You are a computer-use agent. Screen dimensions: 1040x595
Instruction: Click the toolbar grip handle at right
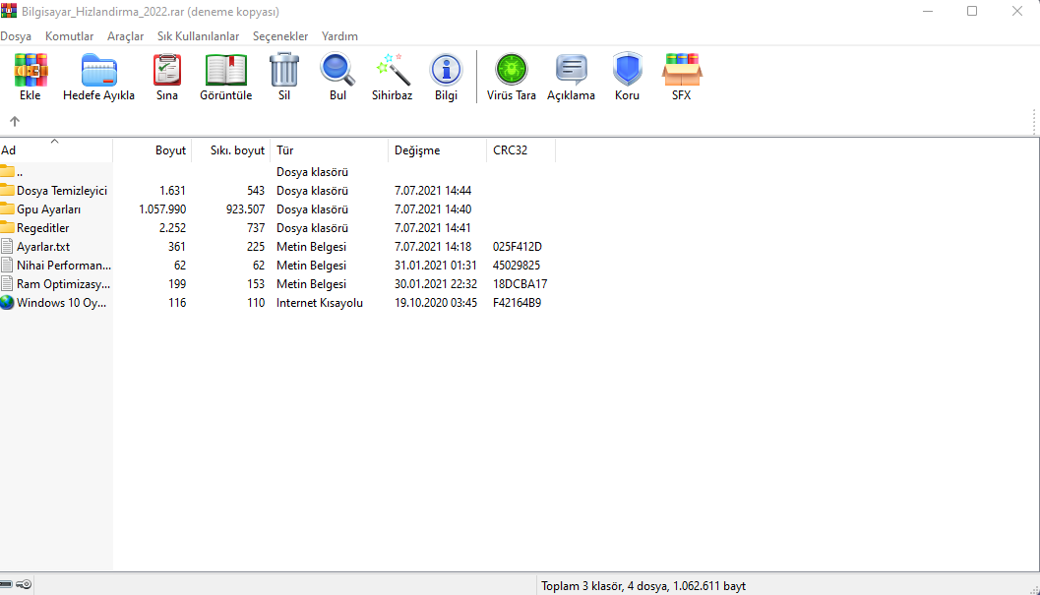point(1034,121)
